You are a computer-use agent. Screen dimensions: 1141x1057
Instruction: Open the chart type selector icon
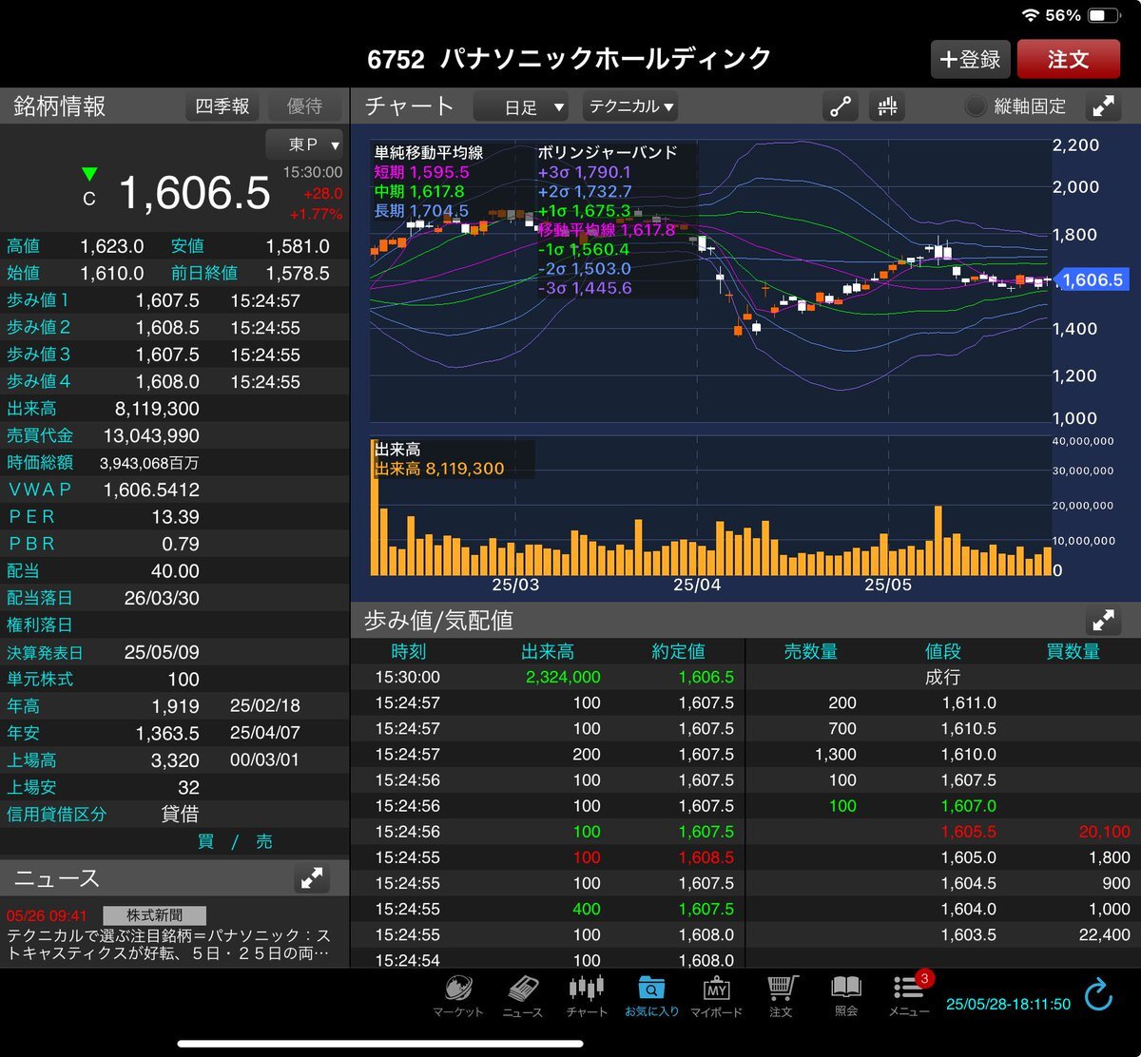point(887,106)
